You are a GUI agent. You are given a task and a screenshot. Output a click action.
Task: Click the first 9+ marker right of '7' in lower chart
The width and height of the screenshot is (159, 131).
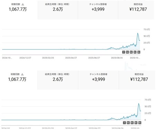click(x=128, y=123)
